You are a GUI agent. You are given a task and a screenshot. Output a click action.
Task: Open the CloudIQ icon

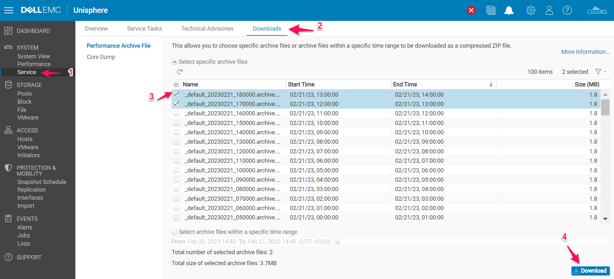point(597,10)
